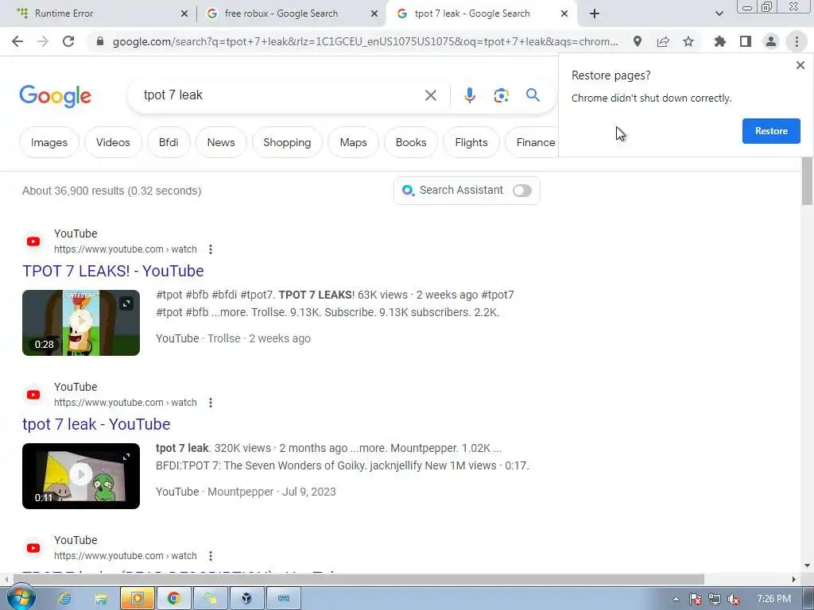Select the Shopping filter chip
This screenshot has width=814, height=610.
(287, 142)
